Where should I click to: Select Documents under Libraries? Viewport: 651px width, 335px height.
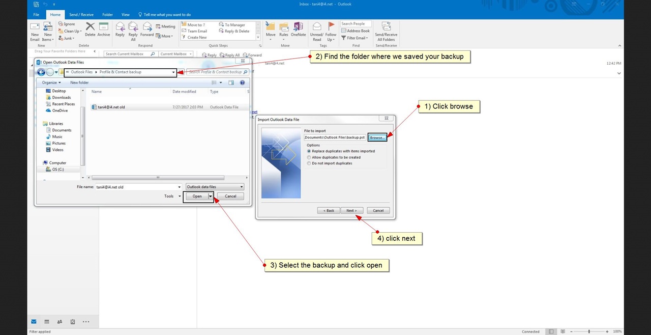point(62,130)
